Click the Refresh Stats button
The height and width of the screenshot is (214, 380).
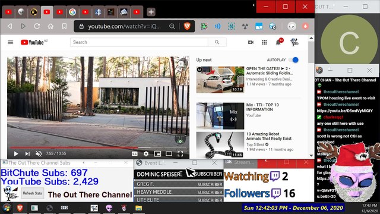click(32, 193)
